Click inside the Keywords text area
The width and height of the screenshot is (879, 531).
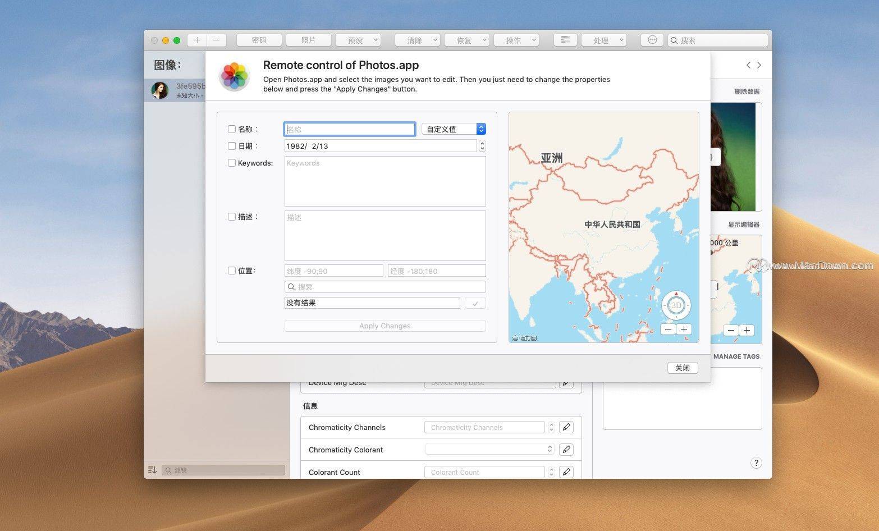384,181
